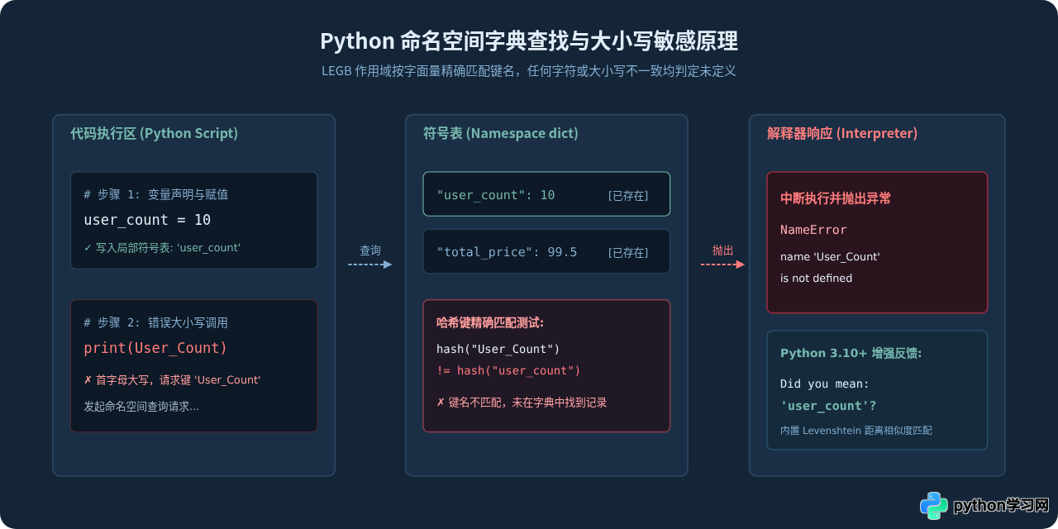Click the line "name 'User_Count'"
This screenshot has height=529, width=1058.
tap(830, 257)
